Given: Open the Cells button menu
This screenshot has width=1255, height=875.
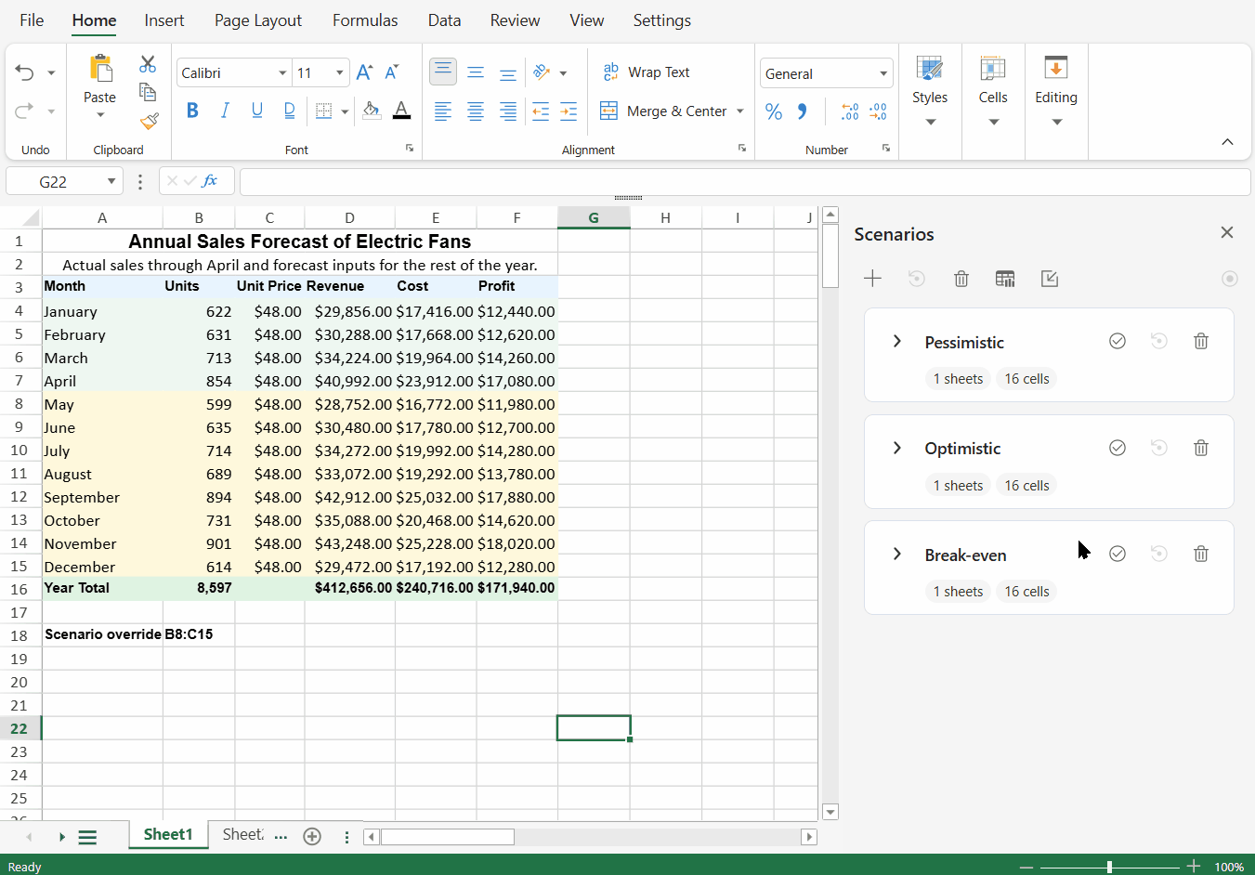Looking at the screenshot, I should pos(993,91).
